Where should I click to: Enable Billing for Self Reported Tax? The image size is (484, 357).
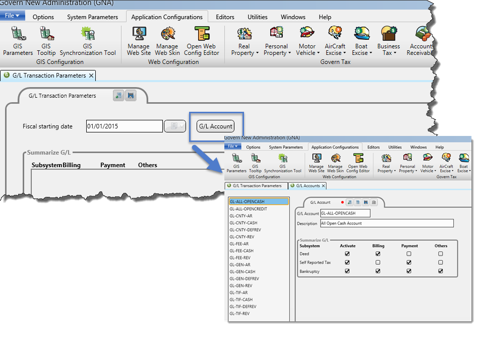point(378,262)
